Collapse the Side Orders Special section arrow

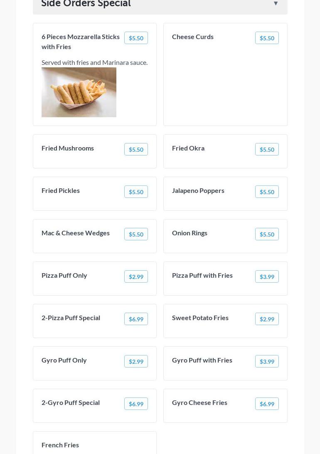[276, 4]
